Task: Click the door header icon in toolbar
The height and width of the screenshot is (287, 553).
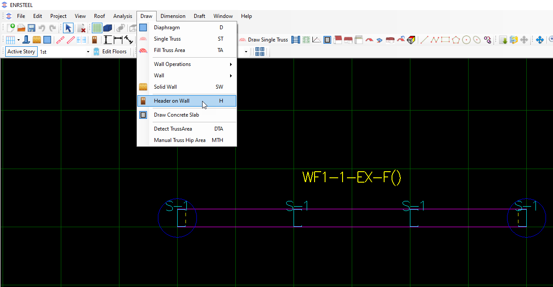Action: [x=94, y=40]
